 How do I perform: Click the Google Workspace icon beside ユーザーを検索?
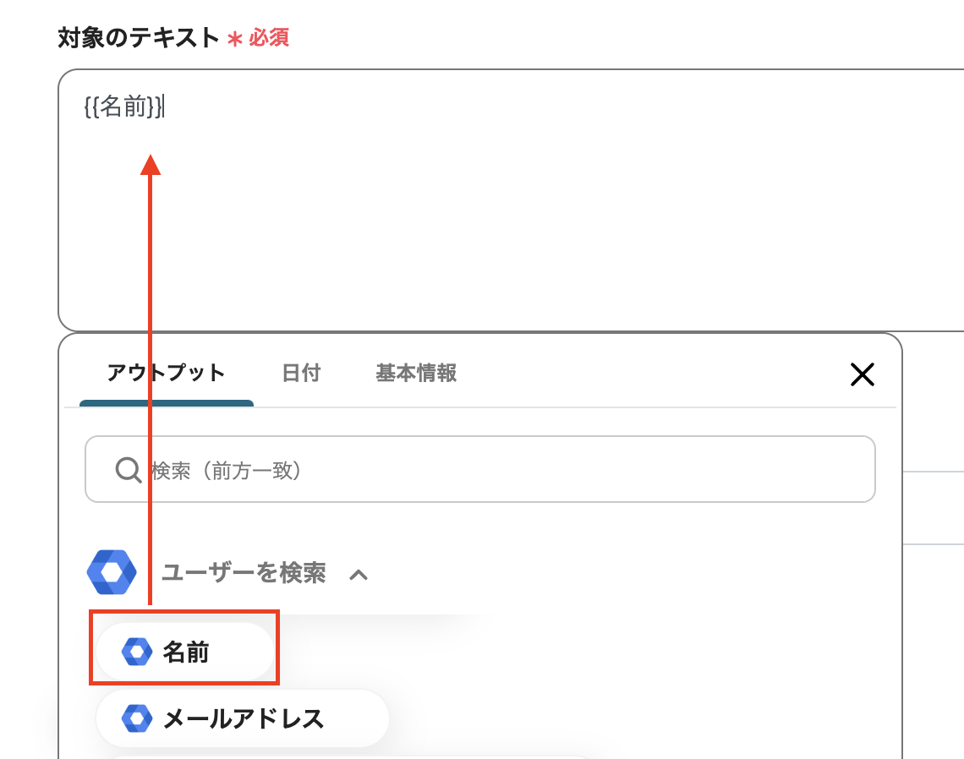click(x=111, y=573)
